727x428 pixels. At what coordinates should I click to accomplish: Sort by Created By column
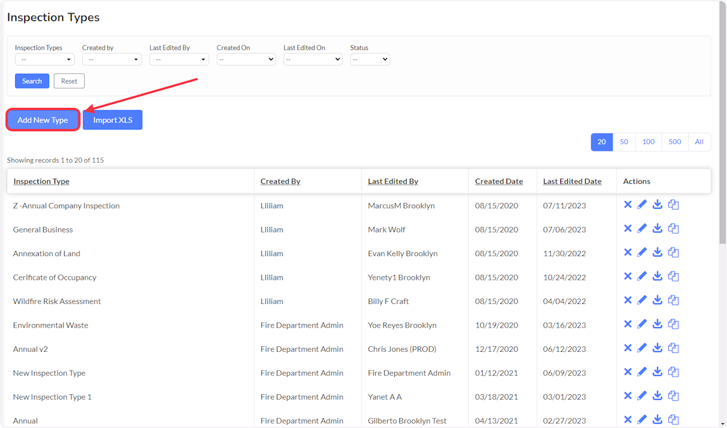tap(281, 181)
